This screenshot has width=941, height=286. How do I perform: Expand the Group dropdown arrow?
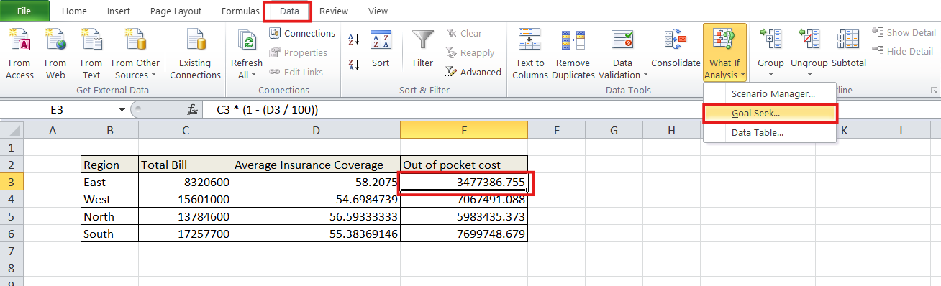tap(770, 74)
